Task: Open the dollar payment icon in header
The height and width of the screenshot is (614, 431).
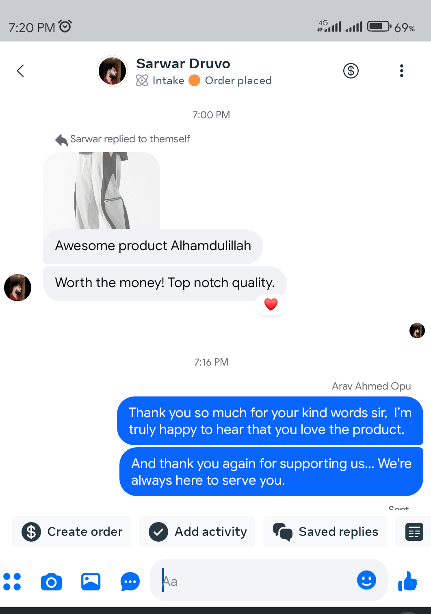Action: (x=351, y=71)
